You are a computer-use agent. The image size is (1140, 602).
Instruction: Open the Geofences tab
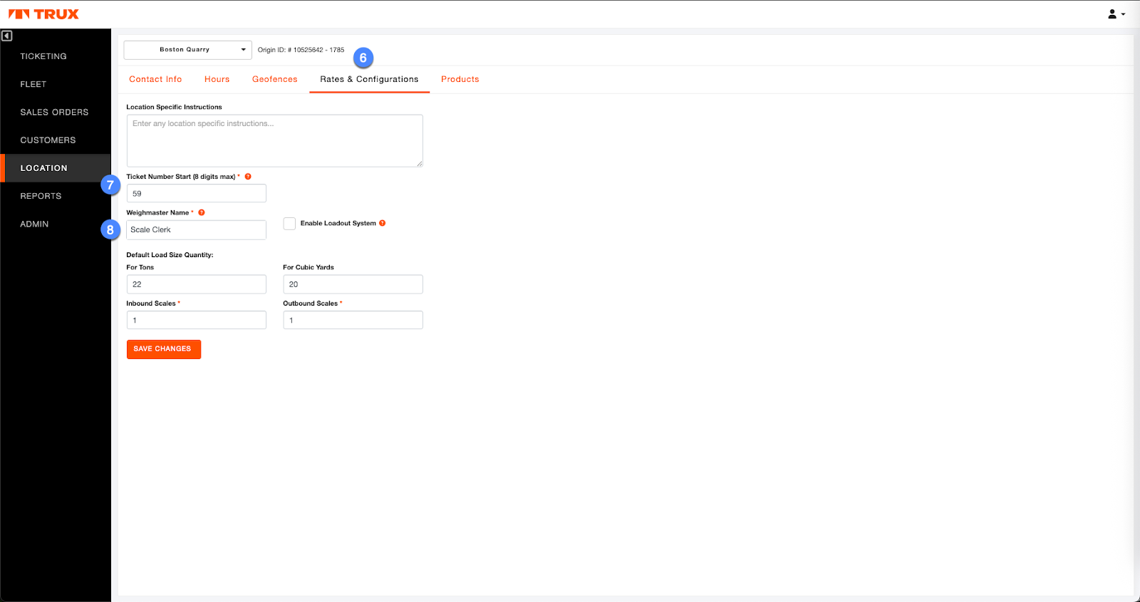point(274,79)
